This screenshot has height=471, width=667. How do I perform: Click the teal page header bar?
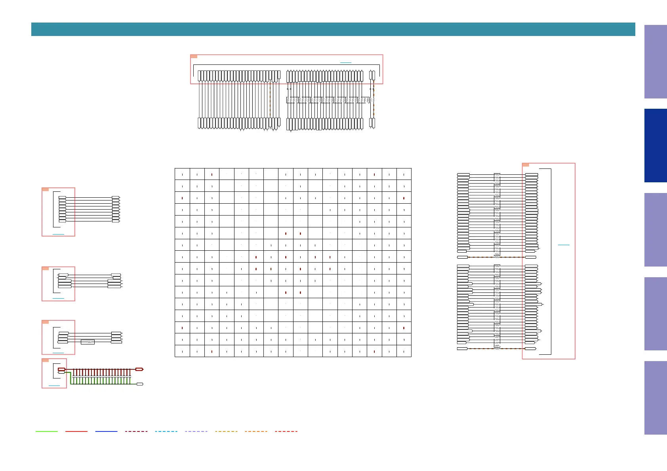(x=333, y=29)
